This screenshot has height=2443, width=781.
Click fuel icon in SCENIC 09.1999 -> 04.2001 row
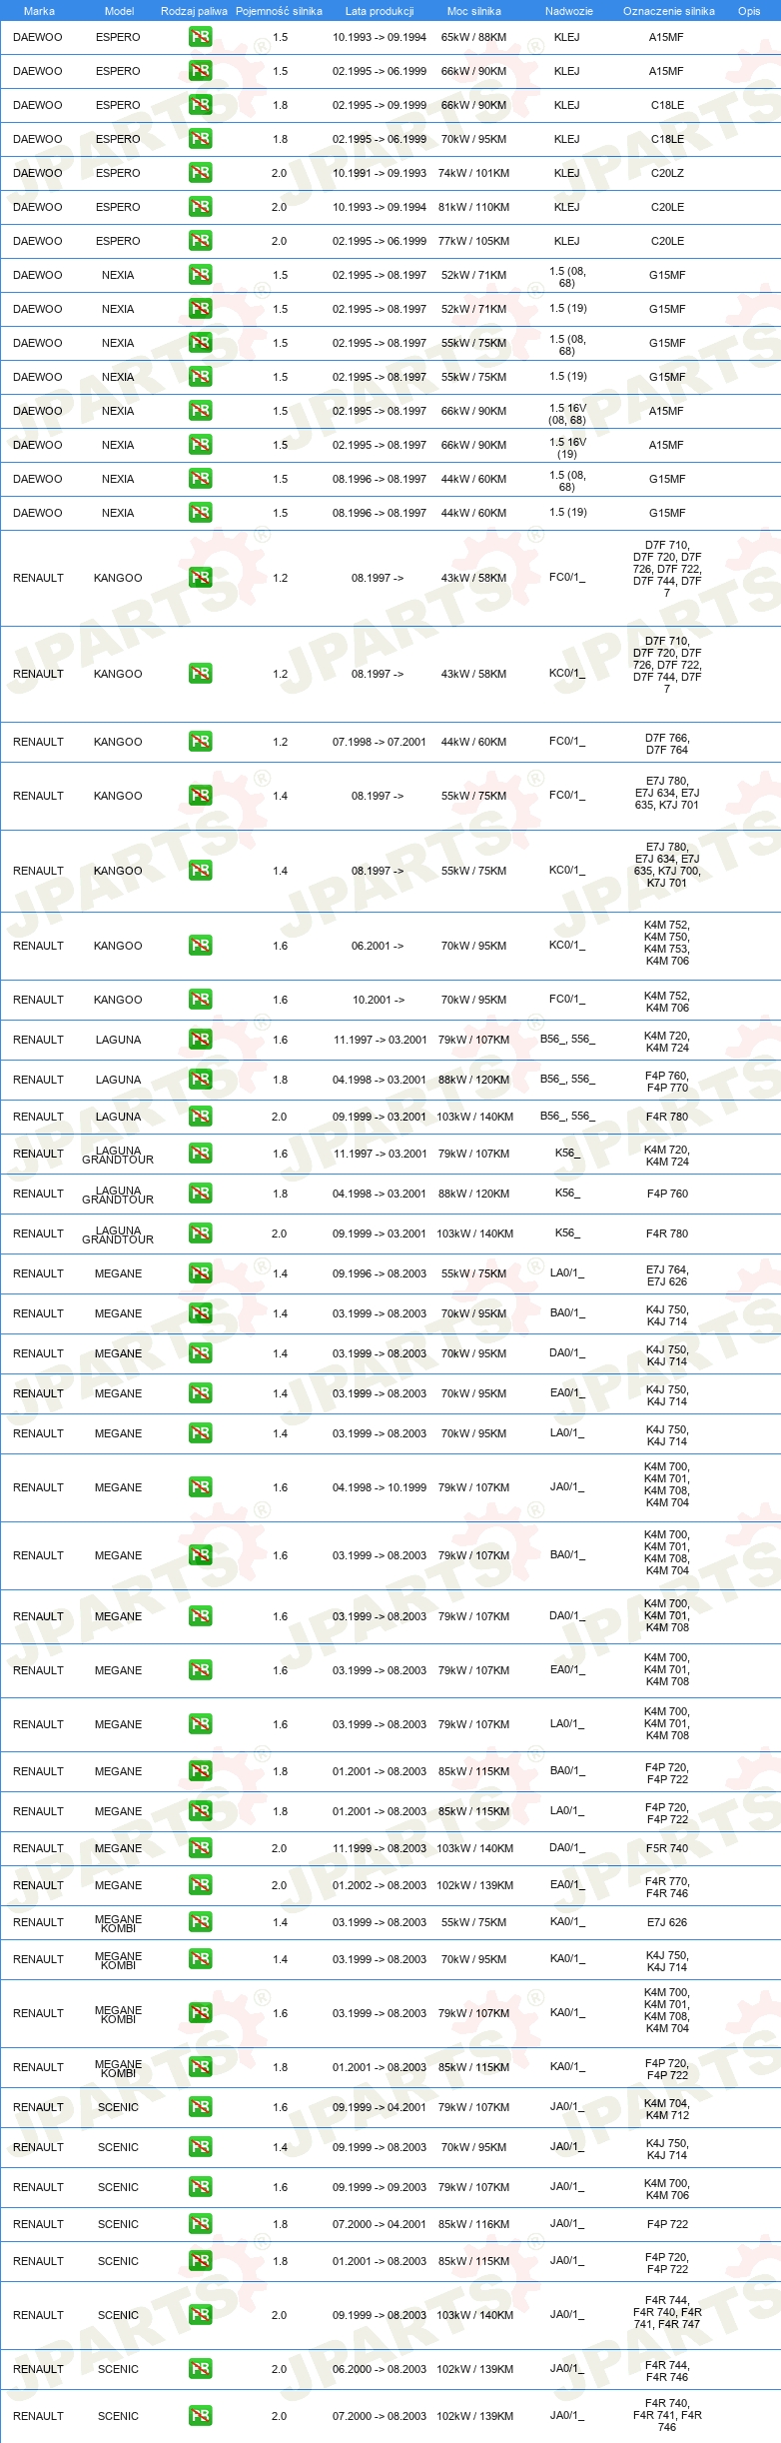pyautogui.click(x=200, y=2107)
